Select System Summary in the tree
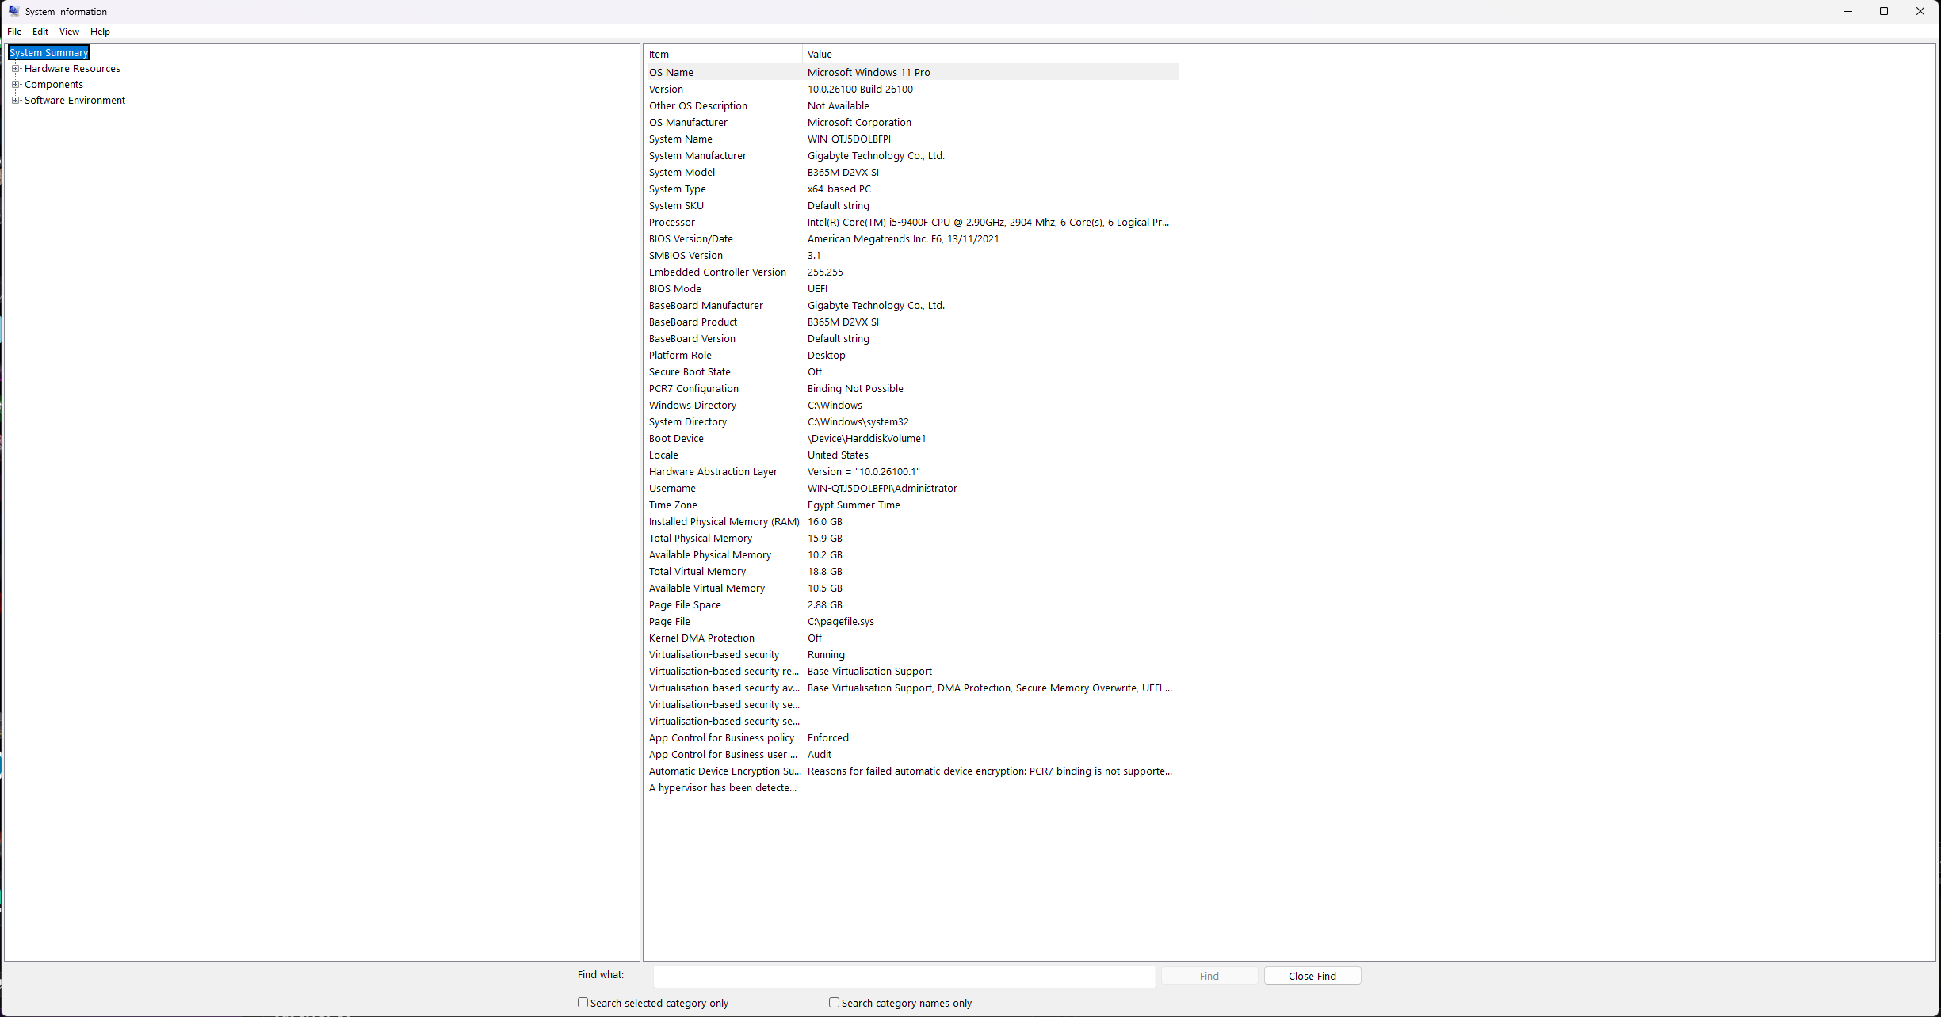 tap(48, 53)
